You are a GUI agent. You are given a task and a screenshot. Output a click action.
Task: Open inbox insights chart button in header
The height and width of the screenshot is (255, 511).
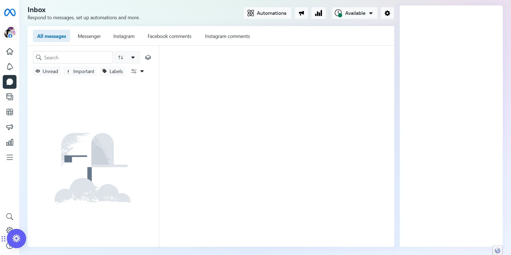click(318, 13)
